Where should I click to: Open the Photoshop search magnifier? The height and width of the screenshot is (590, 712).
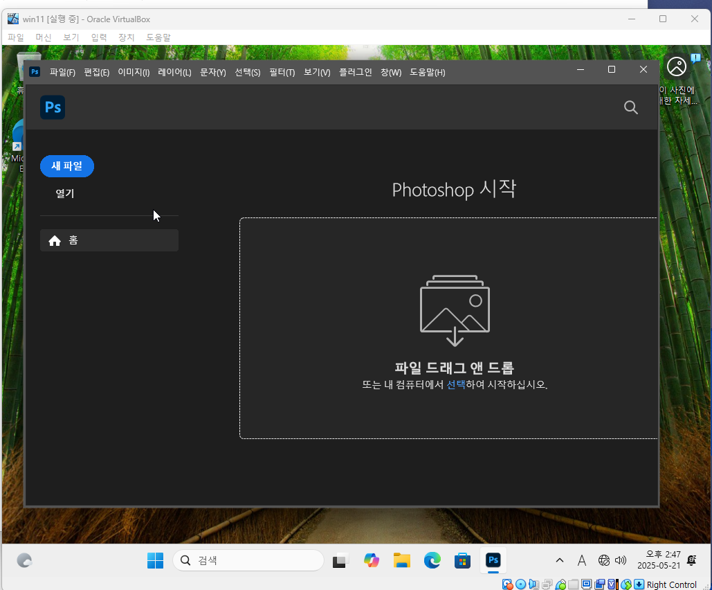pyautogui.click(x=631, y=107)
